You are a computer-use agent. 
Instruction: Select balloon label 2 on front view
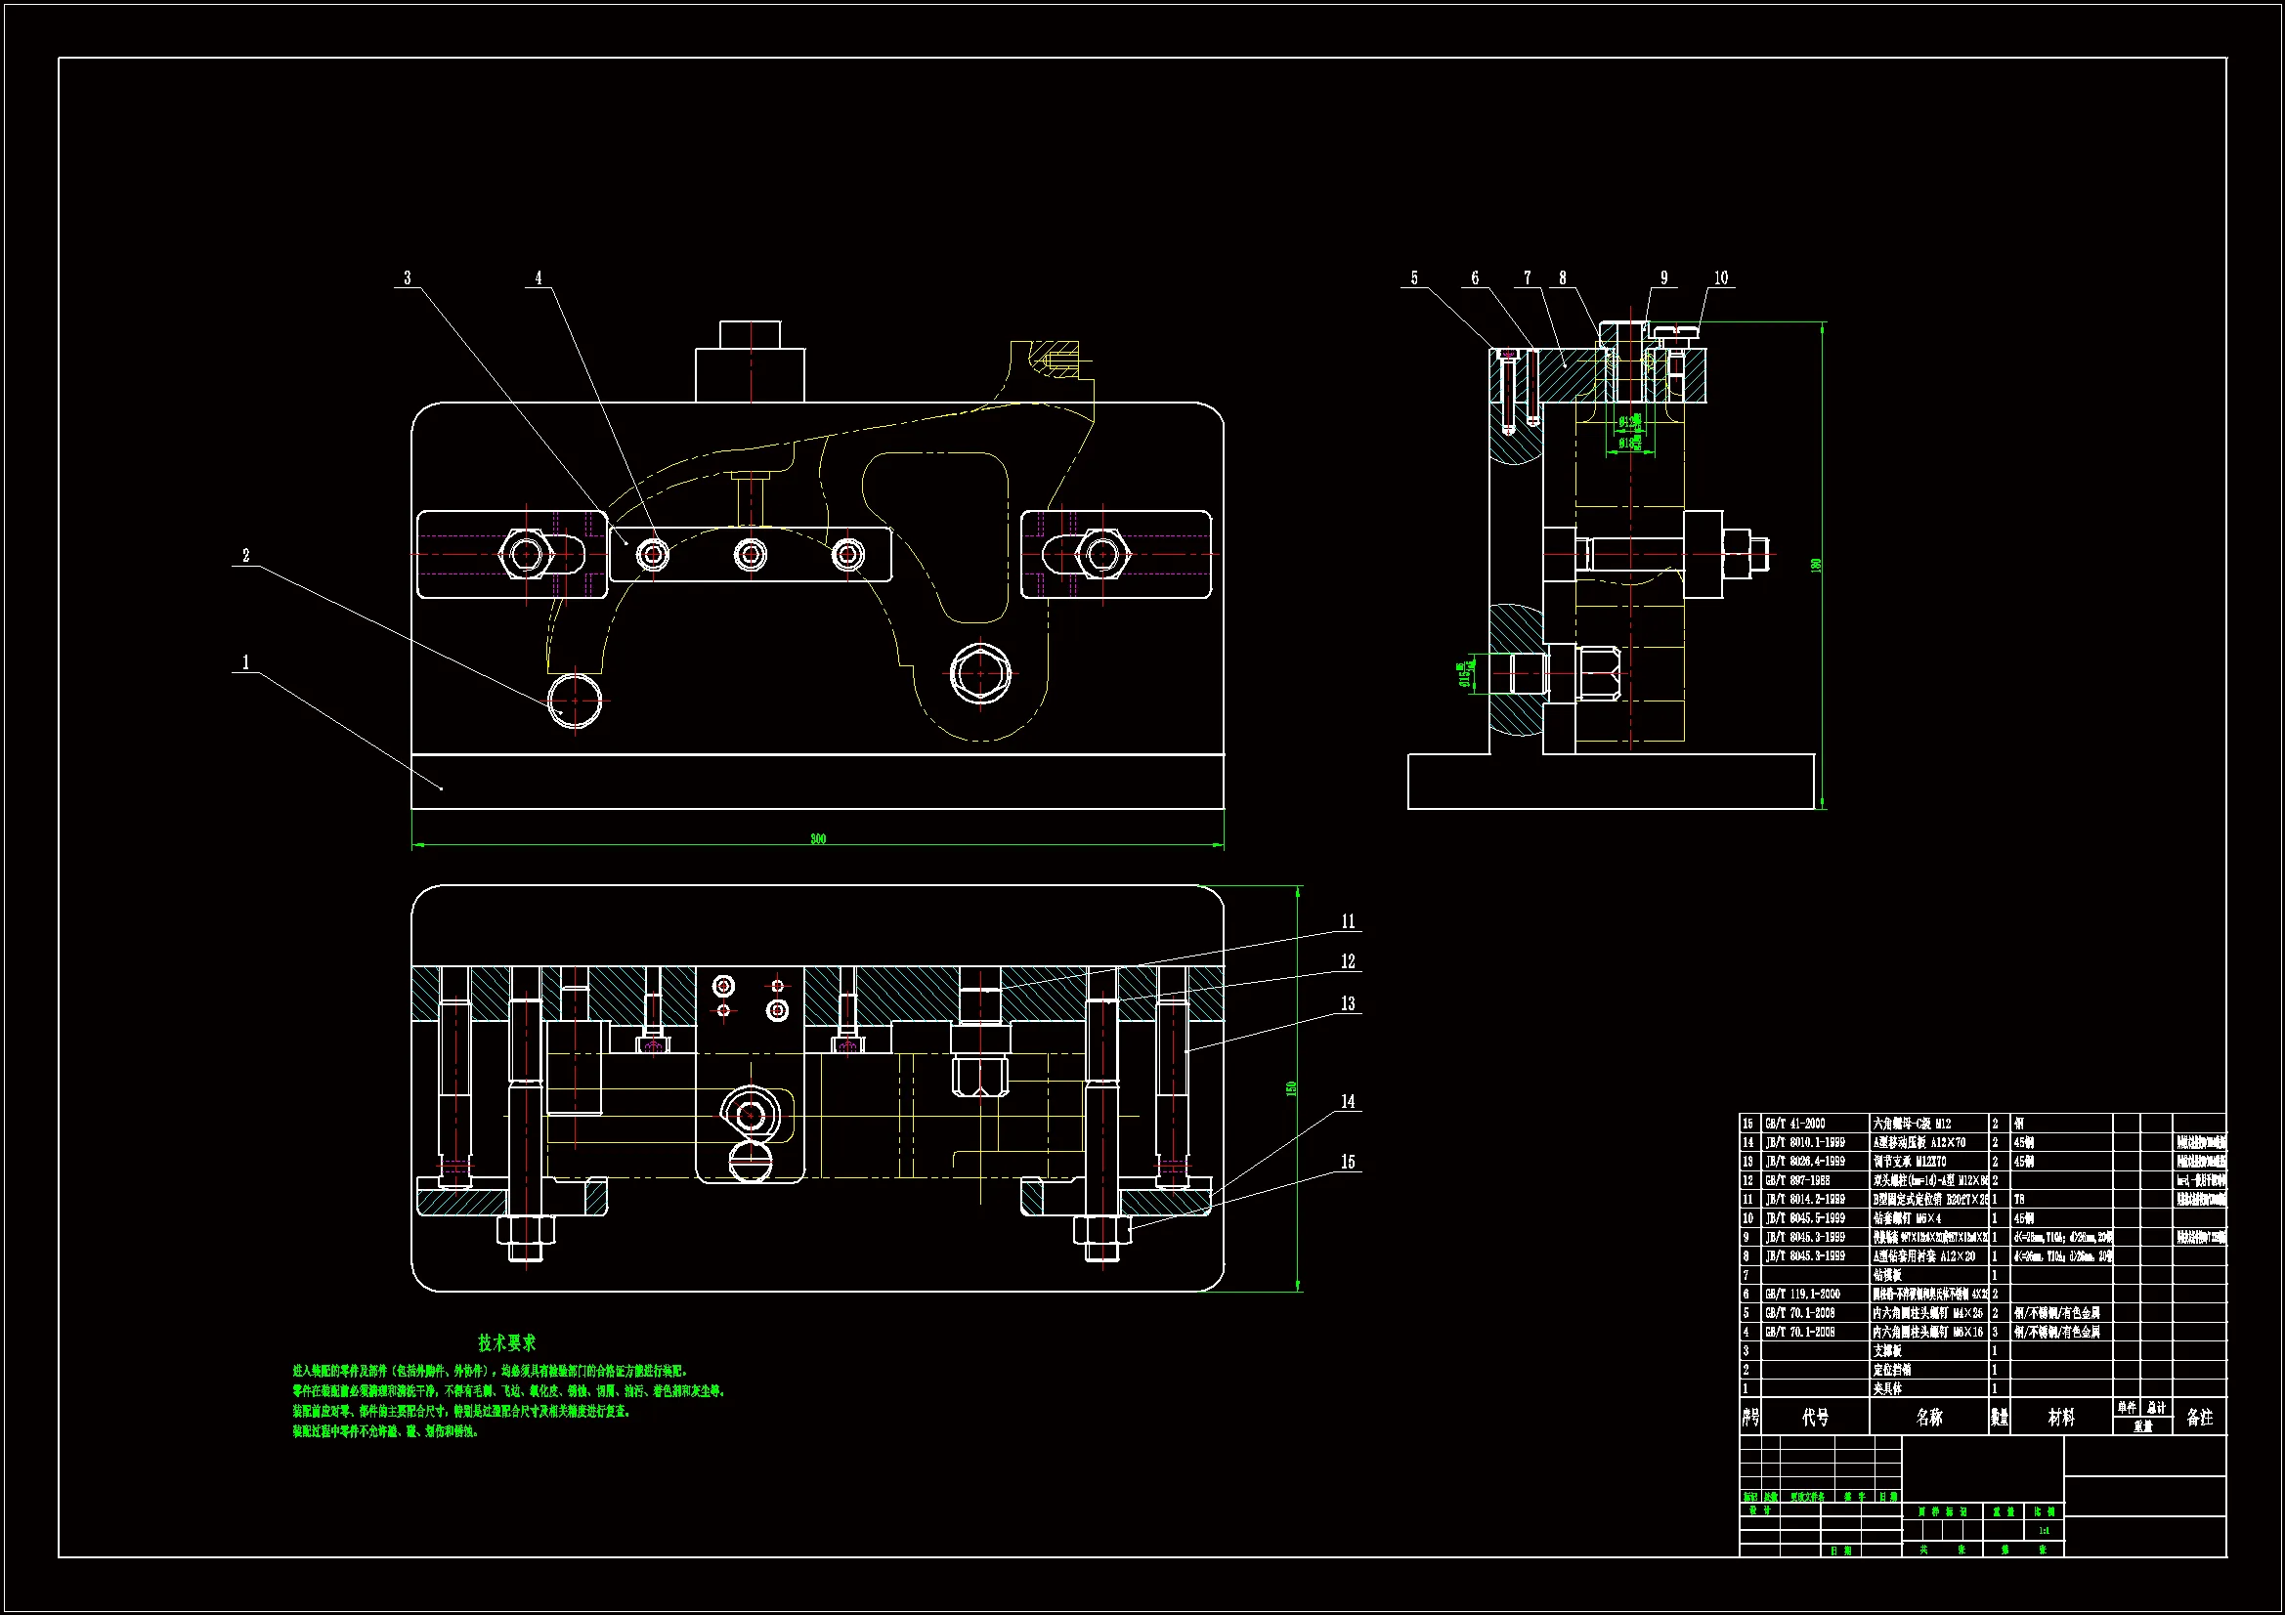coord(246,556)
